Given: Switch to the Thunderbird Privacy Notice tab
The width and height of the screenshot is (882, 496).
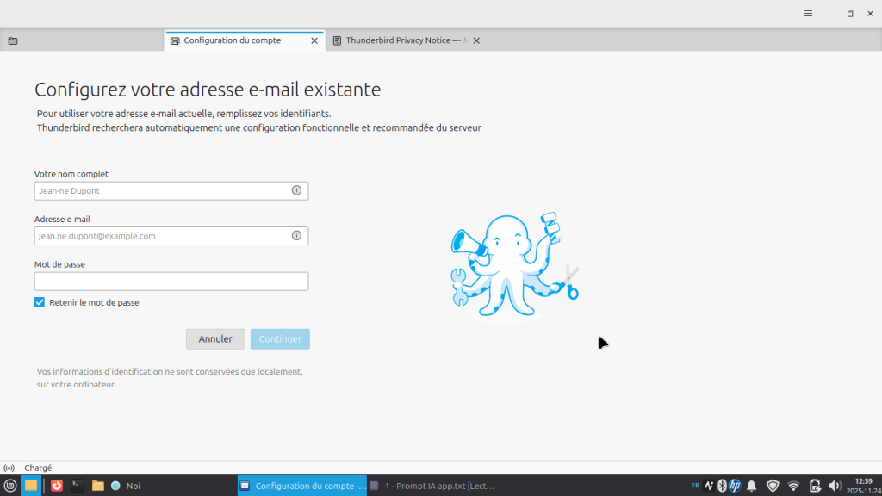Looking at the screenshot, I should (x=397, y=40).
